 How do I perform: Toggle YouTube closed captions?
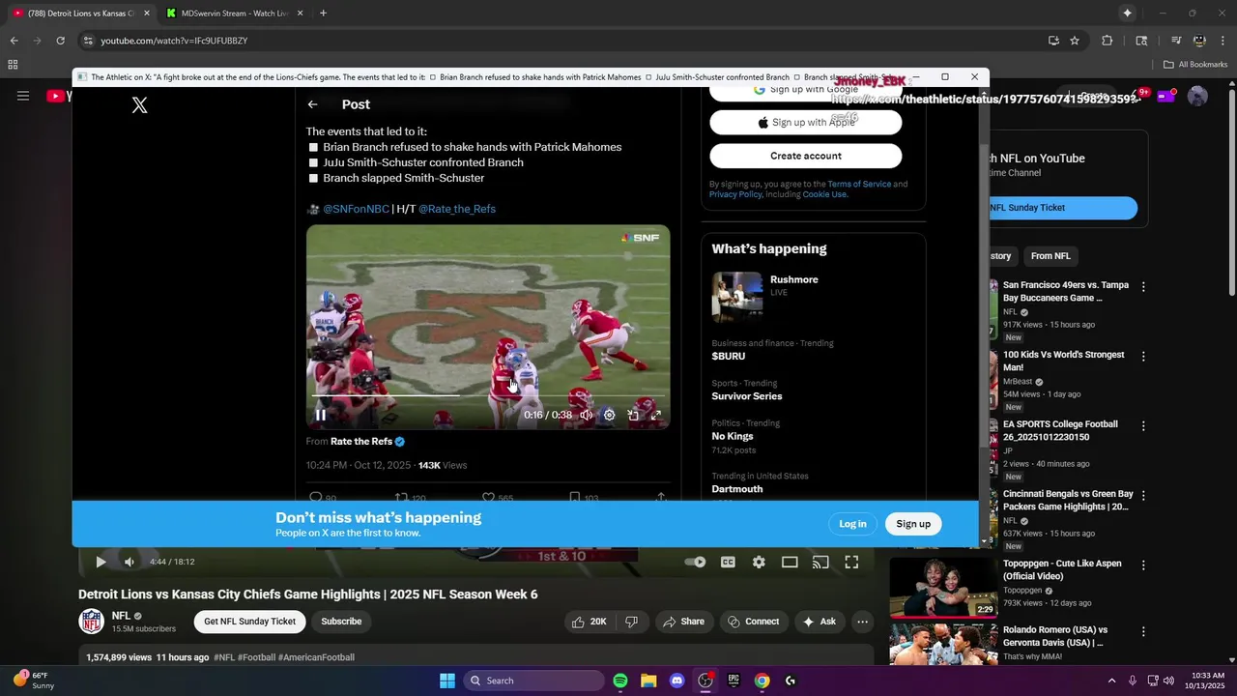[x=728, y=562]
